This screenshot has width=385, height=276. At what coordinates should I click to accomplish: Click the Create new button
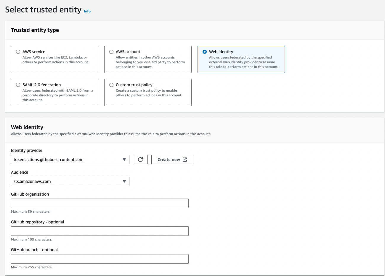tap(172, 159)
